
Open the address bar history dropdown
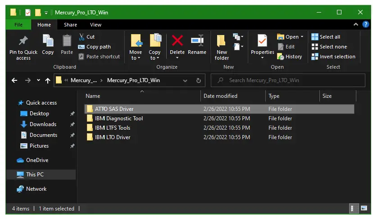click(x=185, y=81)
